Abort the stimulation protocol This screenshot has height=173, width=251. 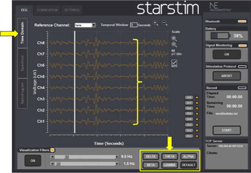point(226,76)
